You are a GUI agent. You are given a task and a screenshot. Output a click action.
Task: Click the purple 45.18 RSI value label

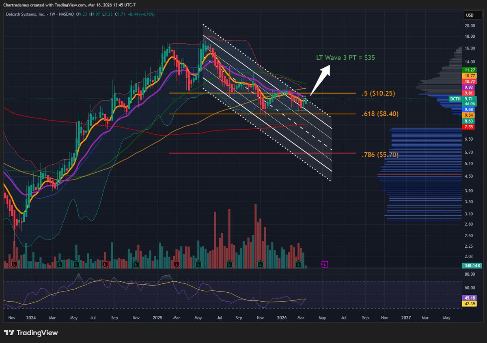click(469, 297)
